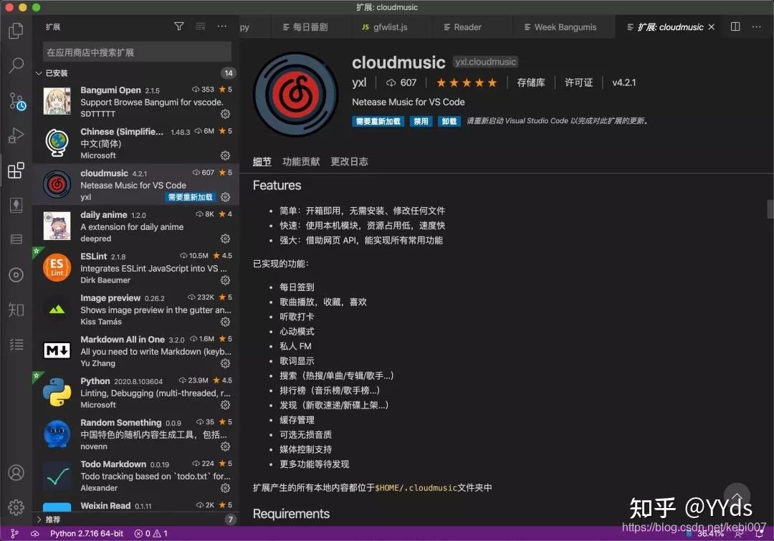Screen dimensions: 774x541
Task: Toggle 禁用 on the cloudmusic extension
Action: click(421, 121)
